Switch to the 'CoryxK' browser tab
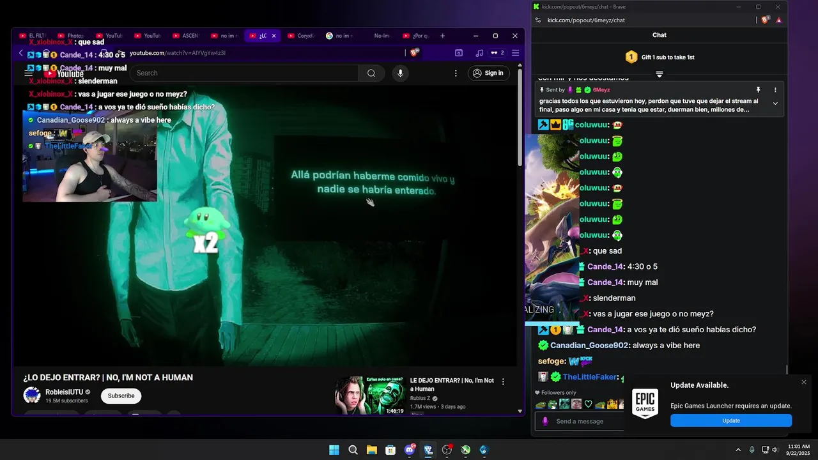The width and height of the screenshot is (818, 460). pos(301,36)
